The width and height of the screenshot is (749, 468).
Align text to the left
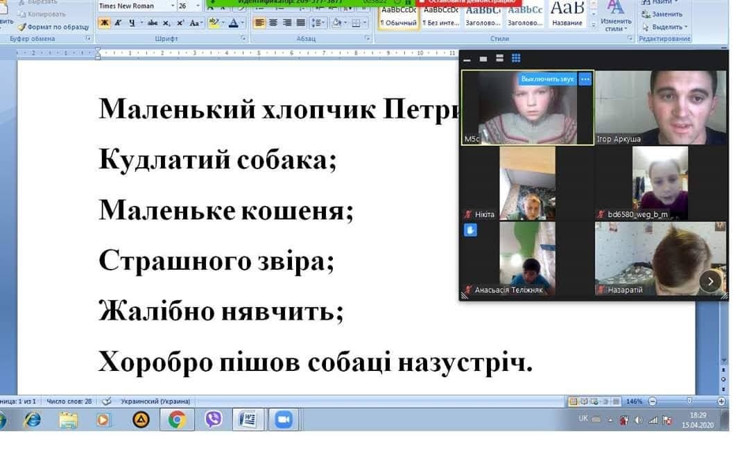pyautogui.click(x=259, y=23)
